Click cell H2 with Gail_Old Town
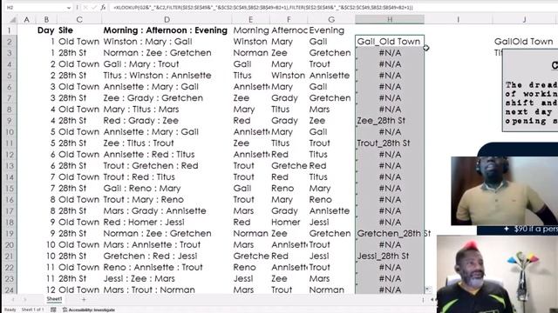Screen dimensions: 558x313 pyautogui.click(x=390, y=42)
